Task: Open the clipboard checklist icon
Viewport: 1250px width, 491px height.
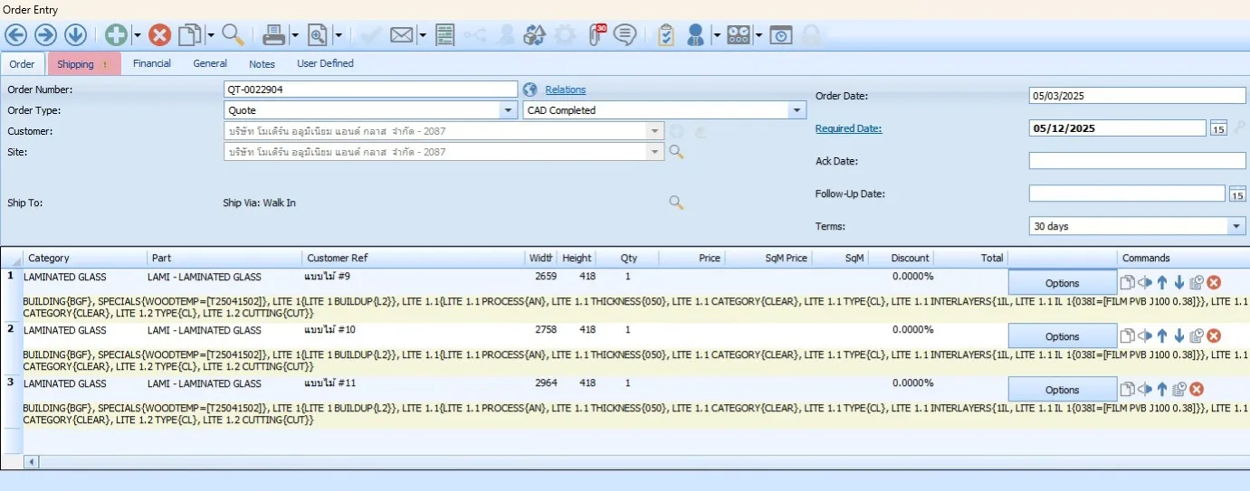Action: [666, 35]
